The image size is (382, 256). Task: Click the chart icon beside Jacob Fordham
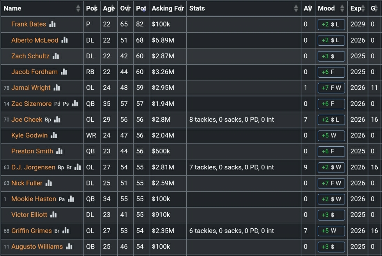(64, 72)
